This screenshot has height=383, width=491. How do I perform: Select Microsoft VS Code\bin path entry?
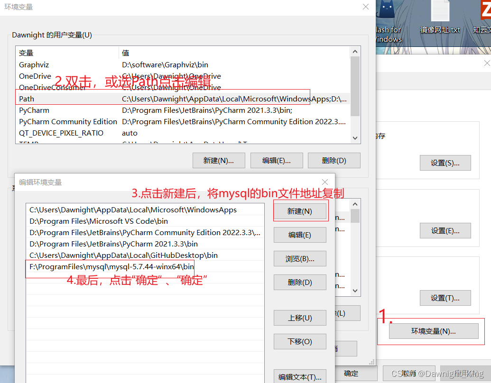tap(145, 221)
